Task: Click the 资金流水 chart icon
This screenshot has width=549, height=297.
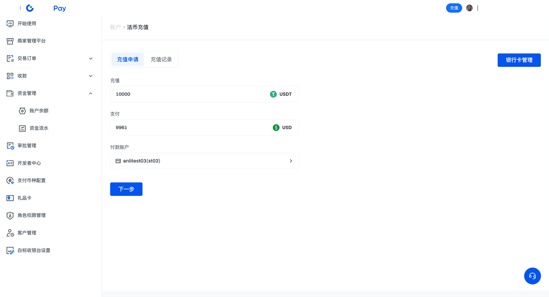Action: click(x=22, y=128)
